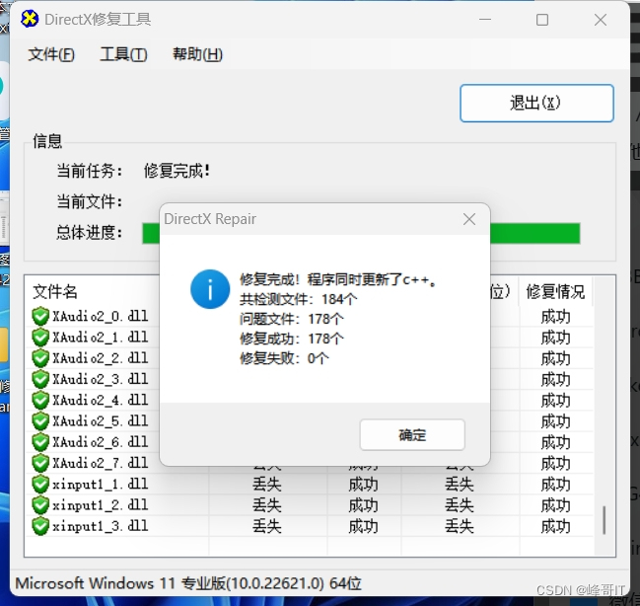Viewport: 640px width, 606px height.
Task: Confirm the dialog with the 确定 button
Action: click(x=412, y=435)
